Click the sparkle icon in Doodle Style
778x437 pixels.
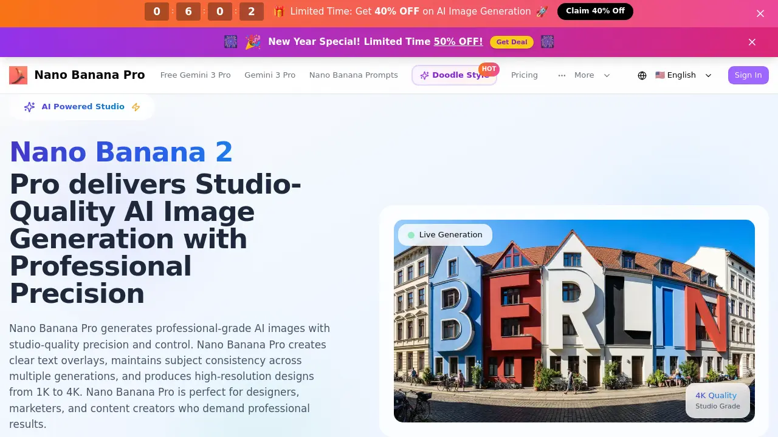(x=424, y=75)
